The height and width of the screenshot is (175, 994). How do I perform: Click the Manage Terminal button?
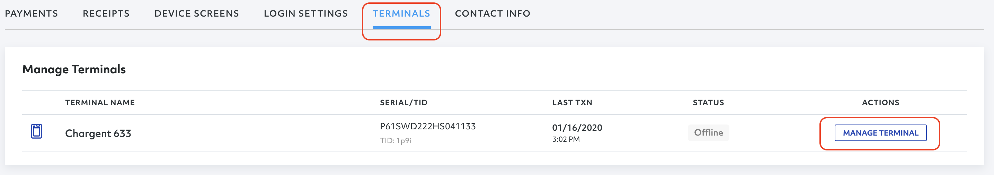880,133
